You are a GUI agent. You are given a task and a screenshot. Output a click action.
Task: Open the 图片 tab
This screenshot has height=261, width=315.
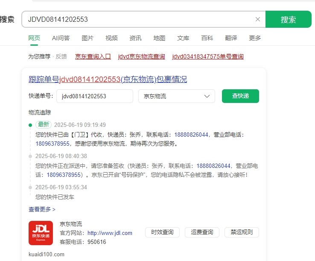click(x=87, y=38)
